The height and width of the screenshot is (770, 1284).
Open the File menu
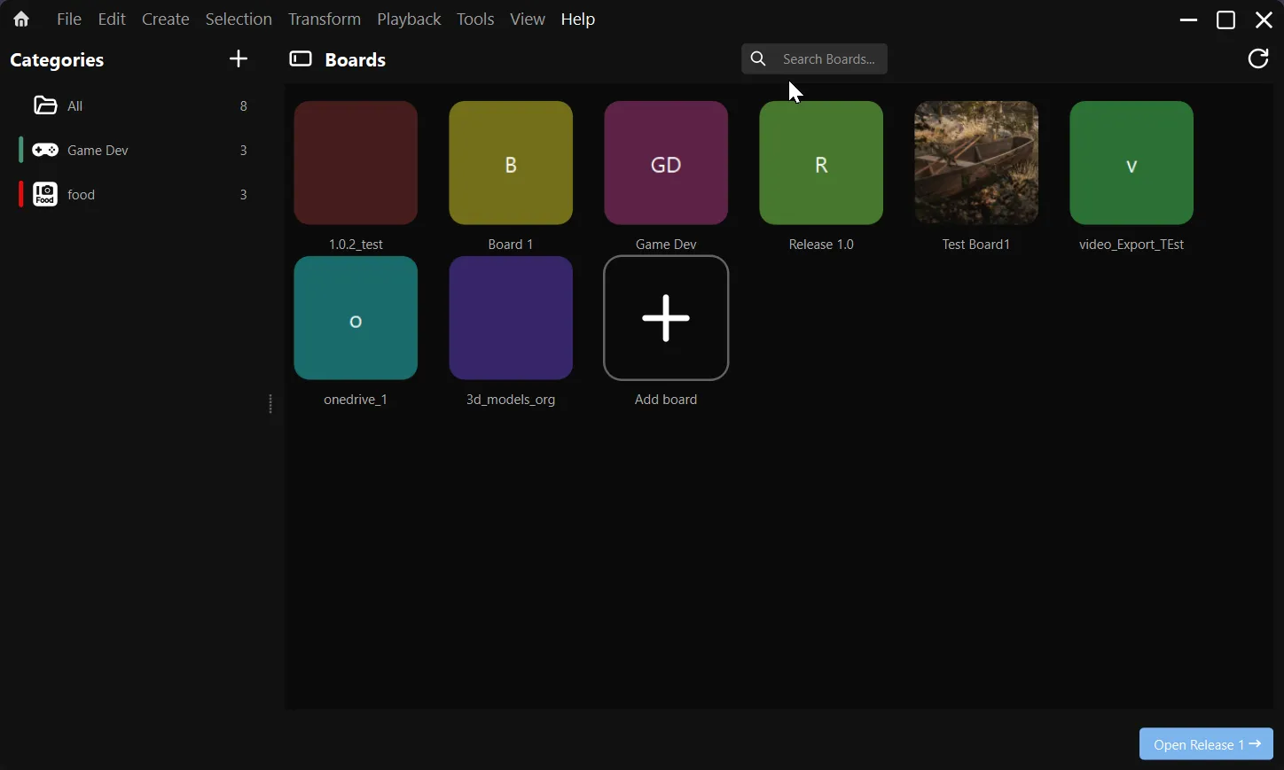coord(69,19)
